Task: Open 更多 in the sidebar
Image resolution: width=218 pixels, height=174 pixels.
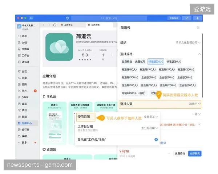Action: [23, 142]
